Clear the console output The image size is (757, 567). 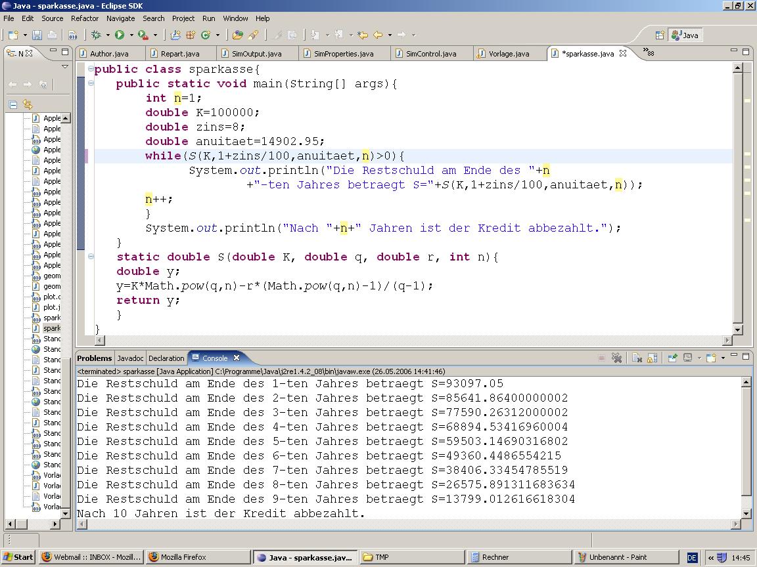637,358
